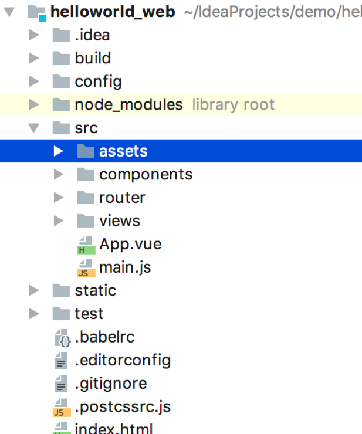The height and width of the screenshot is (434, 362).
Task: Expand the static folder arrow
Action: coord(34,290)
